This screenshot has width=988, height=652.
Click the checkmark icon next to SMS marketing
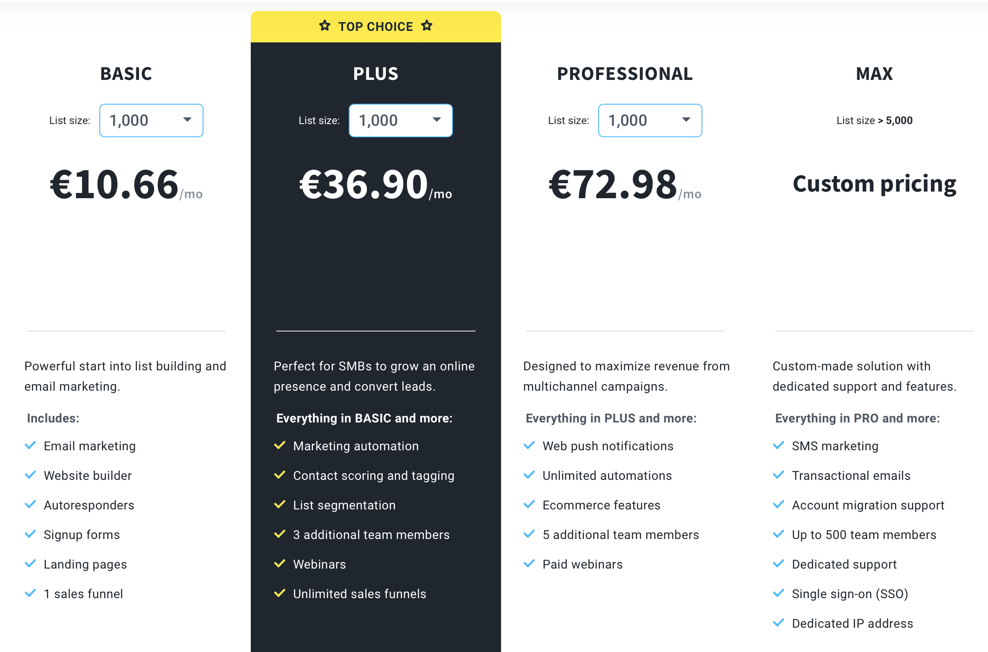click(x=779, y=445)
